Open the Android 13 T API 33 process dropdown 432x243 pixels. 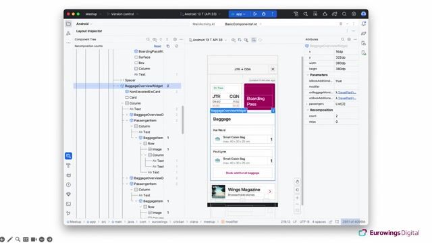click(x=208, y=40)
